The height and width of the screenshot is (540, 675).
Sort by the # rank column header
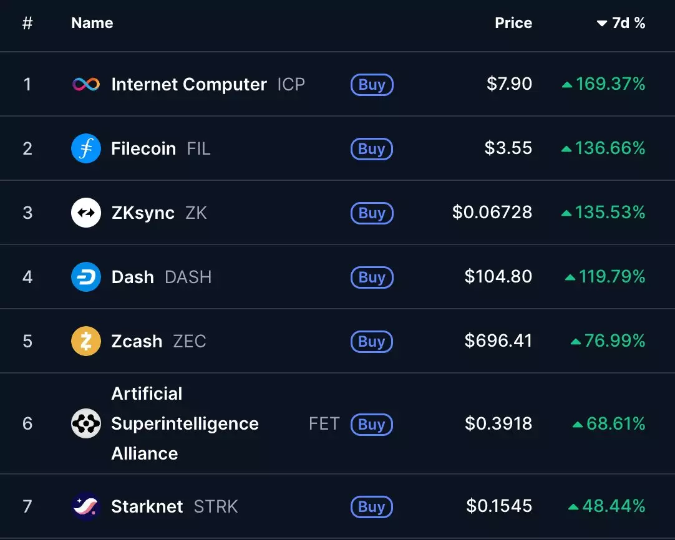[27, 23]
